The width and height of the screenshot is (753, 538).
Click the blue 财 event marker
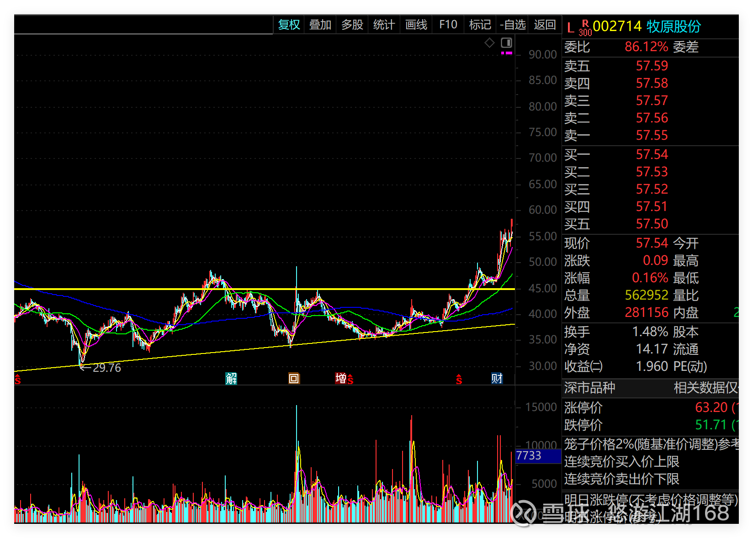coord(497,378)
